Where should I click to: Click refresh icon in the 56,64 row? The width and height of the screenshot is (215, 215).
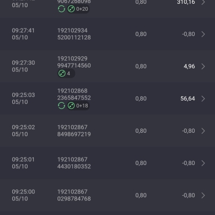tap(61, 105)
